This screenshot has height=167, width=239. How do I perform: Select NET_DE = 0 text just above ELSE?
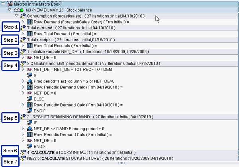pyautogui.click(x=45, y=93)
